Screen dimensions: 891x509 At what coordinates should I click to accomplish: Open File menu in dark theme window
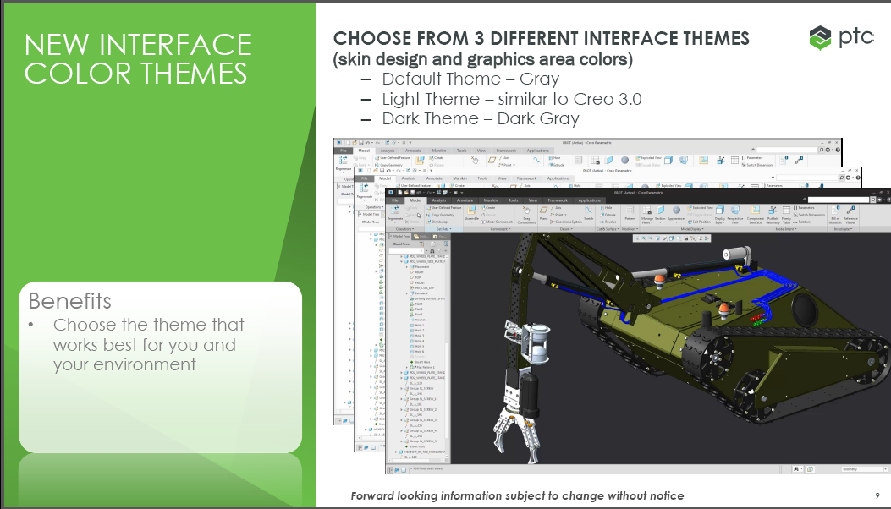395,200
